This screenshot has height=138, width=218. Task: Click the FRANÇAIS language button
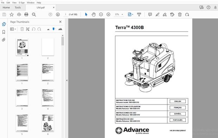click(x=178, y=107)
